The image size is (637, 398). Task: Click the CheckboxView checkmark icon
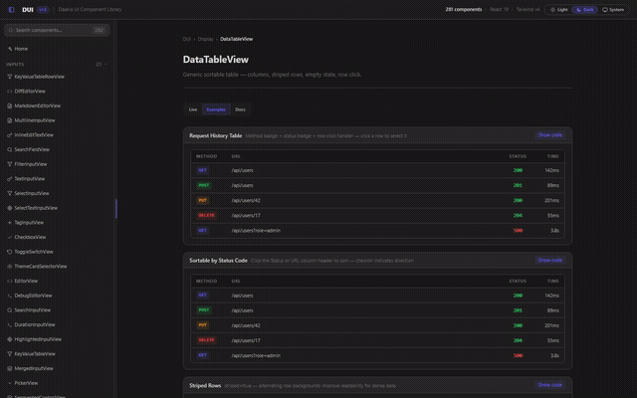(x=9, y=237)
